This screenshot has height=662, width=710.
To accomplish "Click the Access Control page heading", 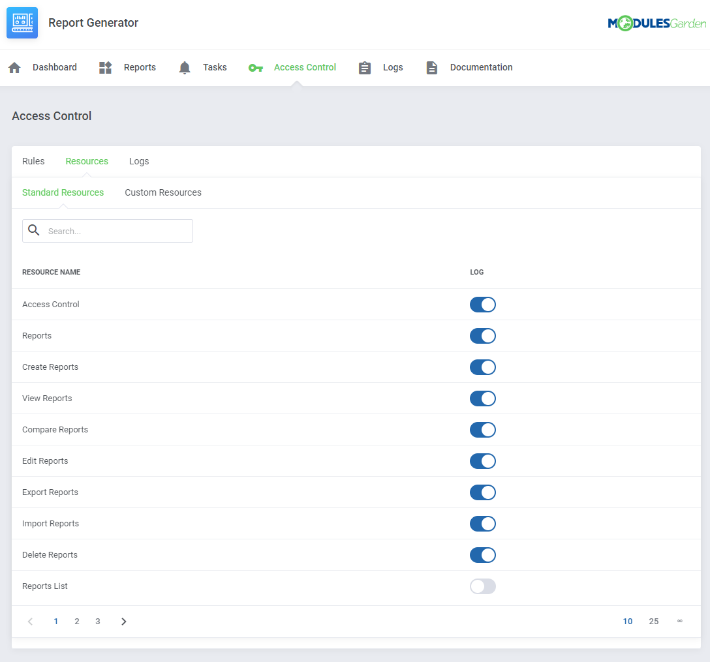I will click(52, 116).
